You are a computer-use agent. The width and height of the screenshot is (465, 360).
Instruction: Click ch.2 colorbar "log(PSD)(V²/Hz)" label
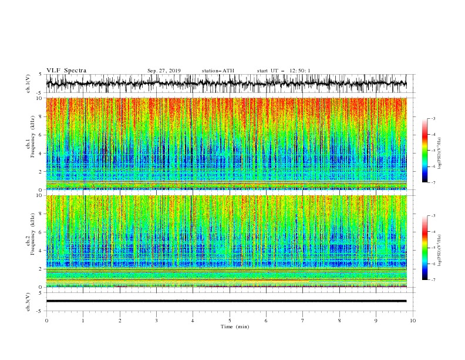click(x=440, y=251)
